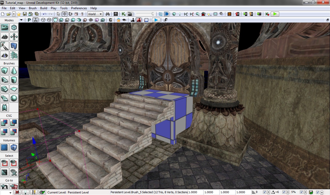Toggle the scale grid snap checkbox
The height and width of the screenshot is (195, 330).
pos(301,192)
